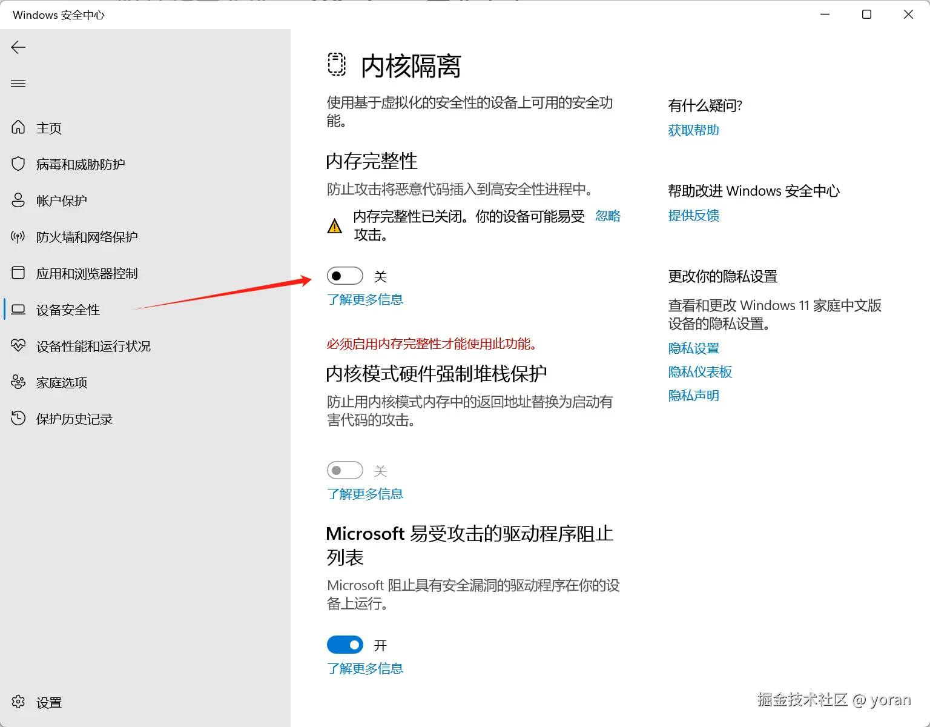The height and width of the screenshot is (727, 930).
Task: Click the laptop icon for 设备安全性
Action: (x=18, y=310)
